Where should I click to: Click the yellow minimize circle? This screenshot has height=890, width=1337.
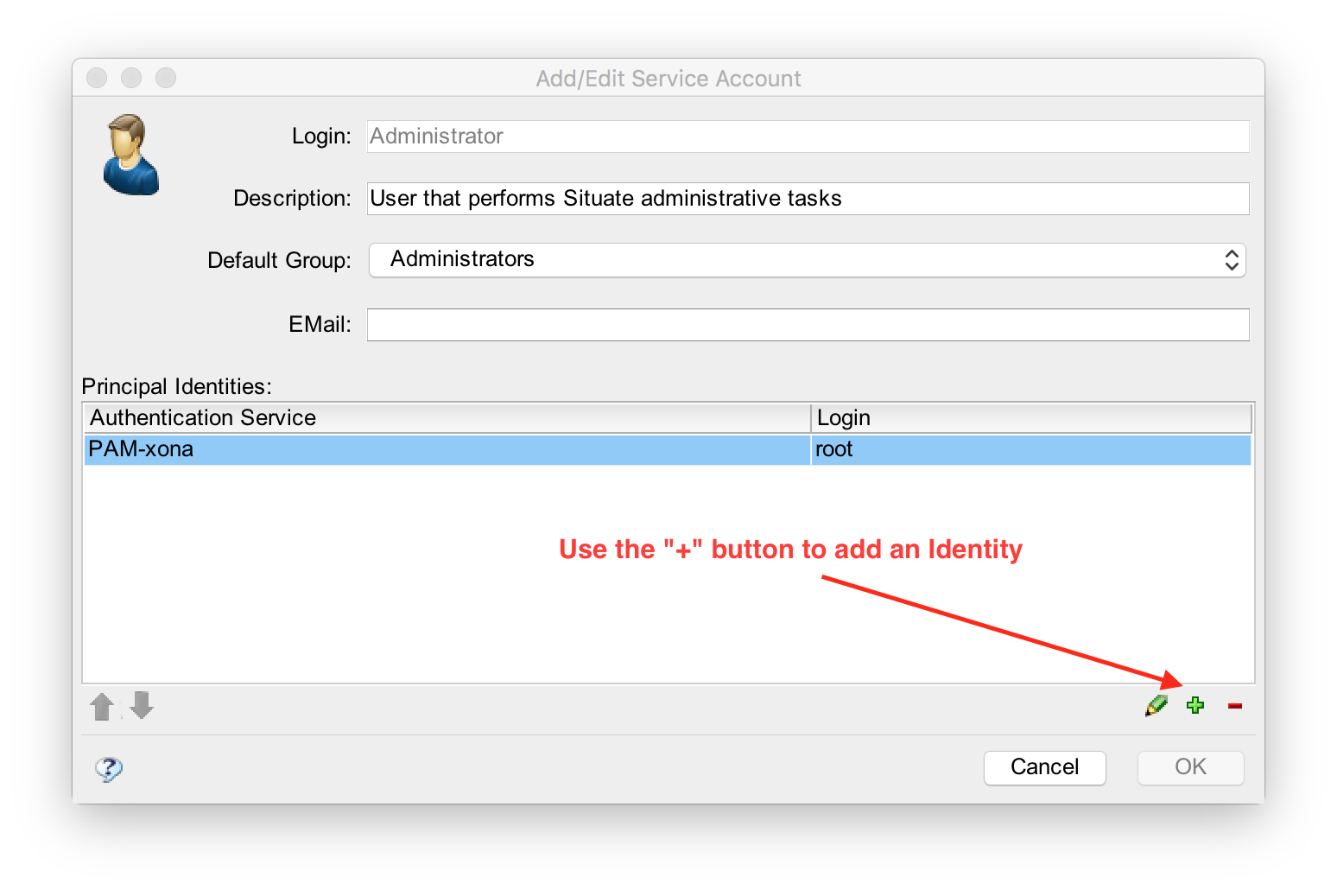[131, 78]
